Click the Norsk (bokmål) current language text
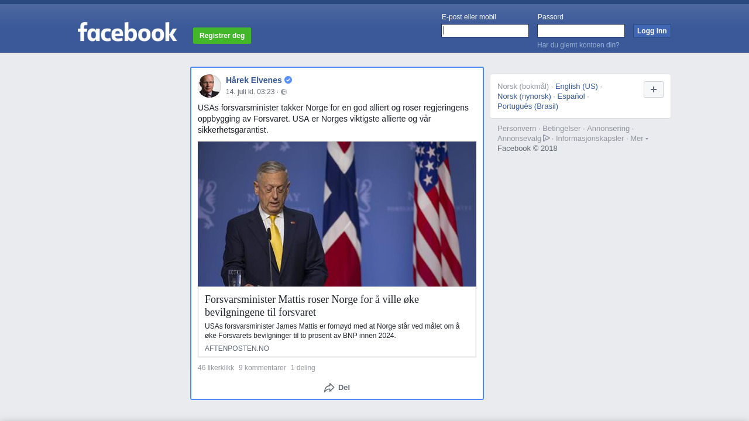Viewport: 749px width, 421px height. [523, 87]
